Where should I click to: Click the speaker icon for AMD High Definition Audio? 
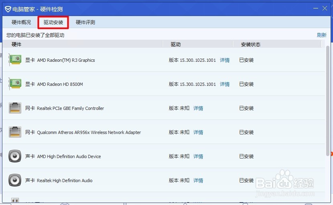pos(15,156)
